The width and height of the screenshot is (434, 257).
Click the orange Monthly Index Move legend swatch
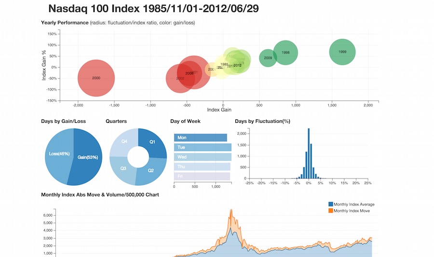[x=330, y=211]
